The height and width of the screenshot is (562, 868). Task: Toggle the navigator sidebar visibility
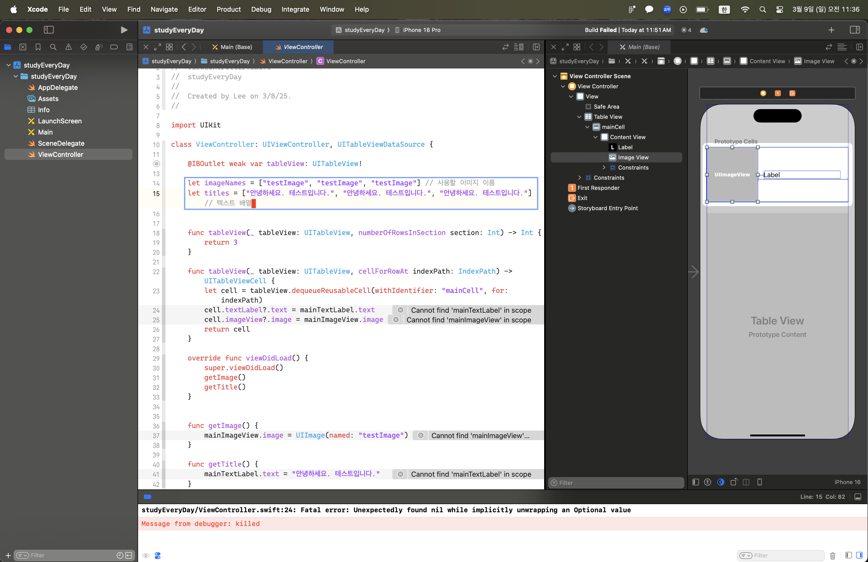48,30
